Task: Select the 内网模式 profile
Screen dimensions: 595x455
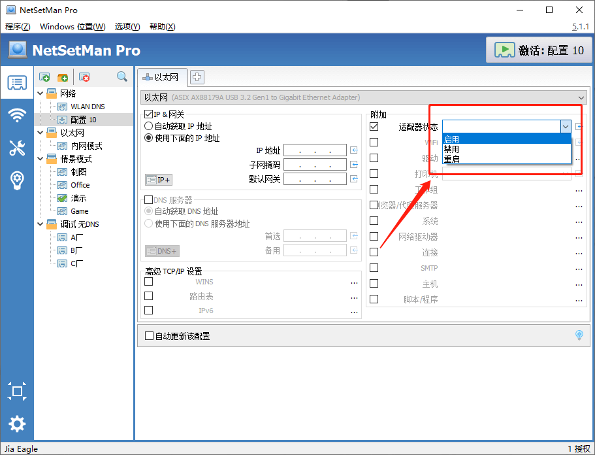Action: (x=86, y=146)
